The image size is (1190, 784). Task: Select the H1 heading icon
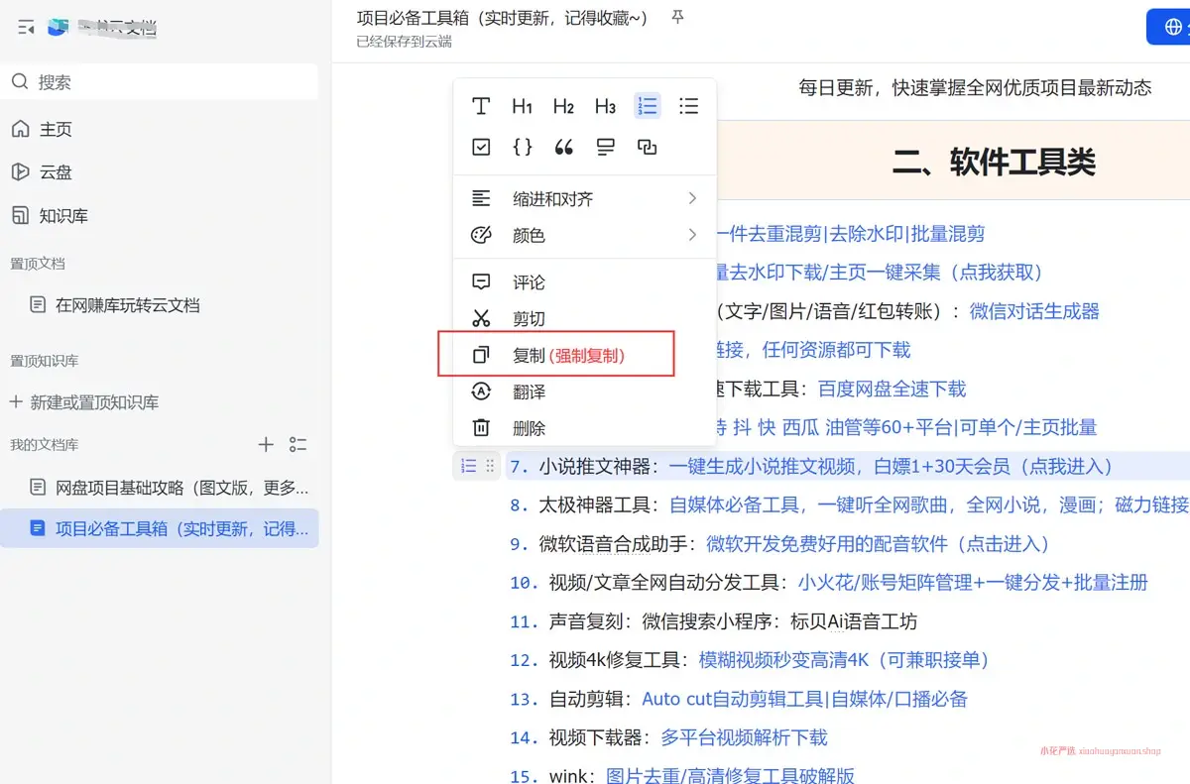(x=523, y=106)
